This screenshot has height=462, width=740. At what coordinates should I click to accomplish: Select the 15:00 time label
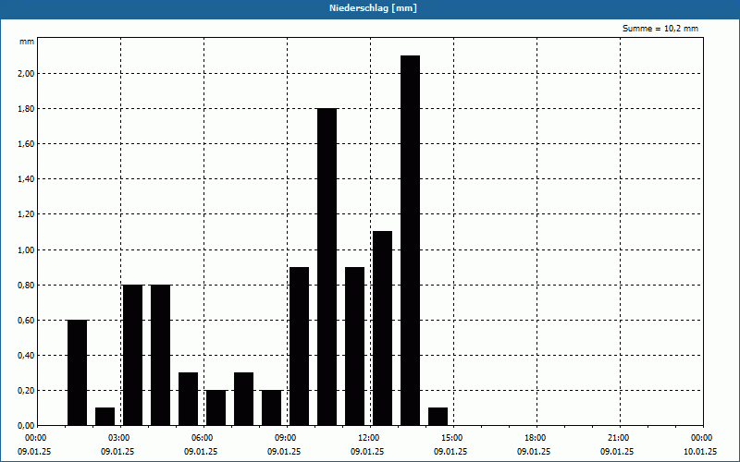[x=453, y=438]
